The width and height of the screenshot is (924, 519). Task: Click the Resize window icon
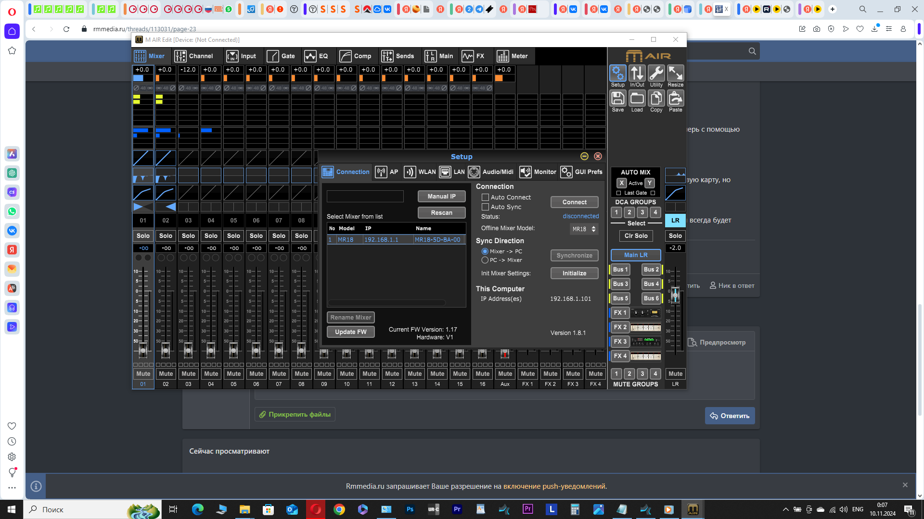pos(675,74)
